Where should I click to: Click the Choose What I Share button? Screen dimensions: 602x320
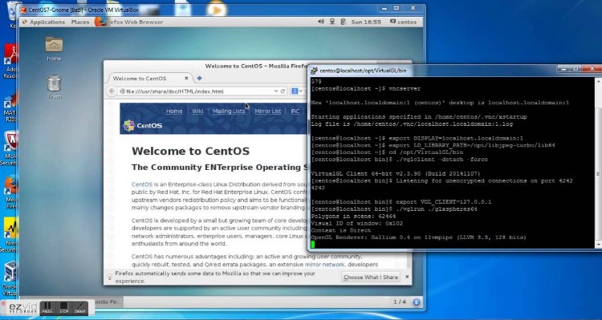coord(371,277)
